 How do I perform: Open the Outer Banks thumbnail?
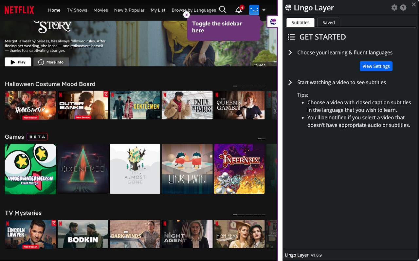click(x=83, y=105)
